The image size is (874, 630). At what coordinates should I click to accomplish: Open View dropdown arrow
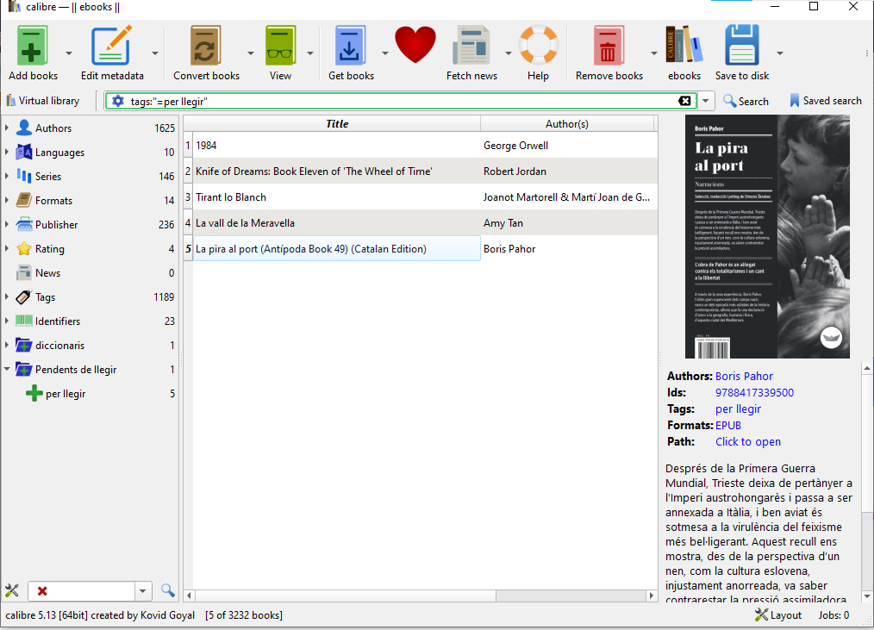coord(310,53)
